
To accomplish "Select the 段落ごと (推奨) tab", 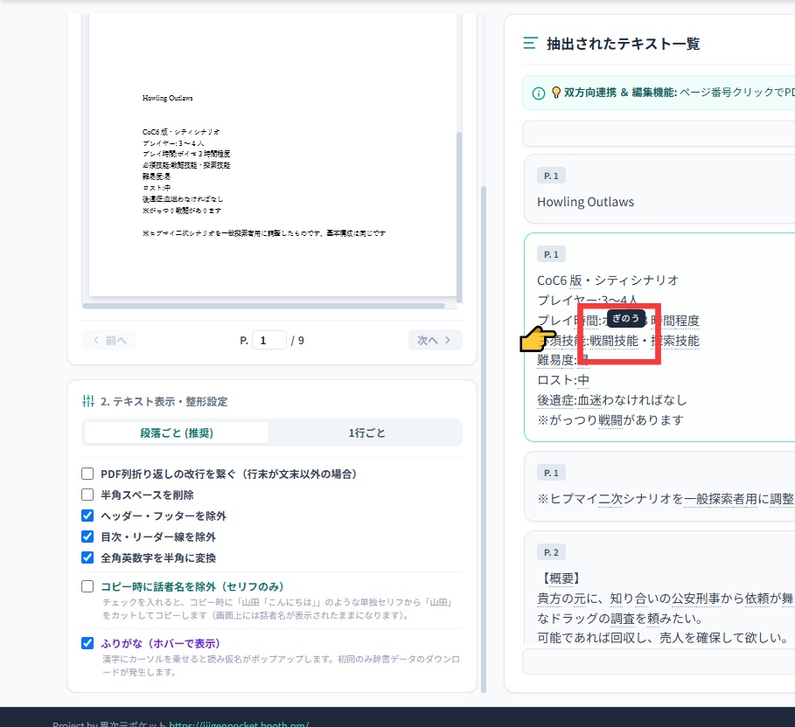I will [177, 433].
